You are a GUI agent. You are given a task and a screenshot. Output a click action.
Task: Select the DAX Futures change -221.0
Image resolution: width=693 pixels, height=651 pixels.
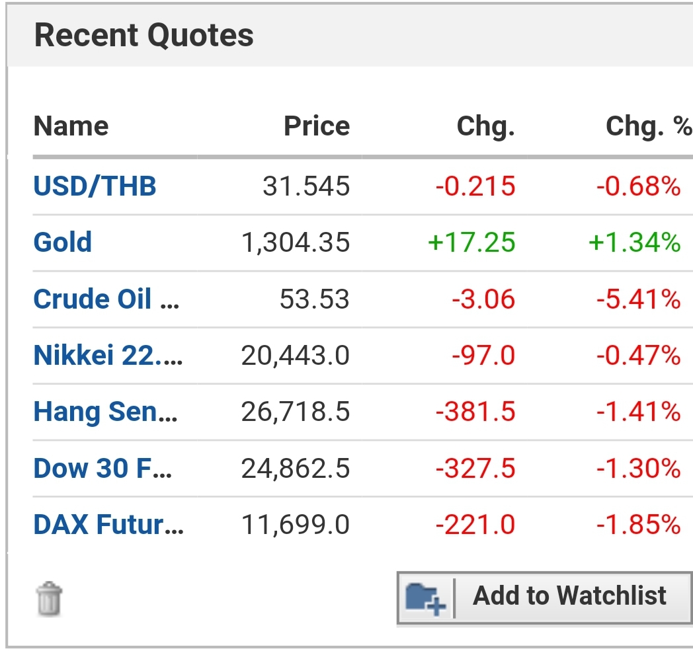pos(475,525)
